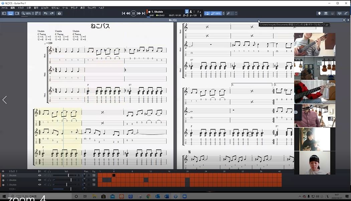Go to the next bar
The height and width of the screenshot is (201, 351).
[139, 13]
